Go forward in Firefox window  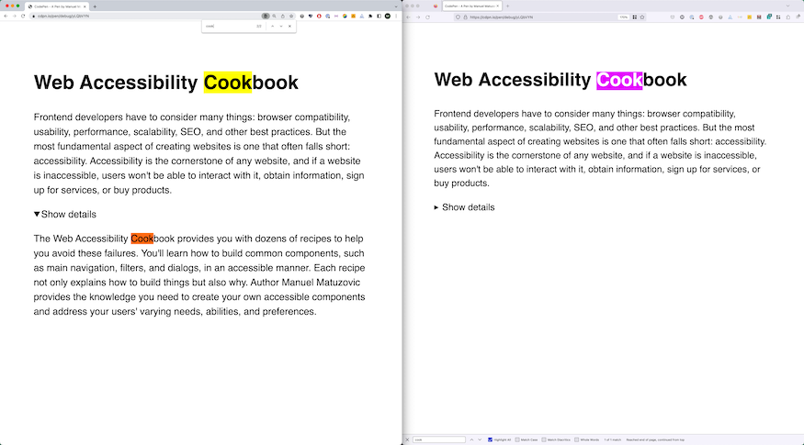(418, 17)
